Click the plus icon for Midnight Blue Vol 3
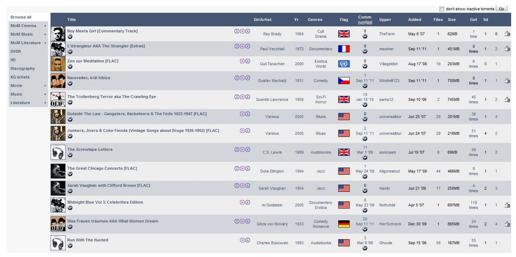The image size is (516, 257). click(242, 203)
